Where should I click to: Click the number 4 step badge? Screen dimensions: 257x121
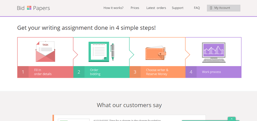click(191, 72)
